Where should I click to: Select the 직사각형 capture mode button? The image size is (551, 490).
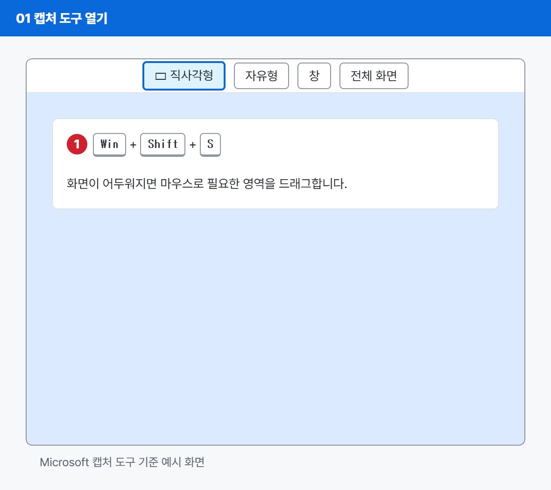tap(184, 76)
